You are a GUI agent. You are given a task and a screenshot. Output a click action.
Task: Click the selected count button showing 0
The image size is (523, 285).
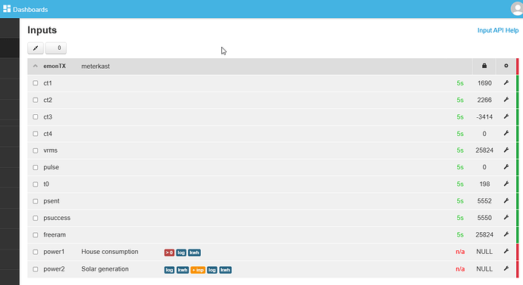pos(56,48)
